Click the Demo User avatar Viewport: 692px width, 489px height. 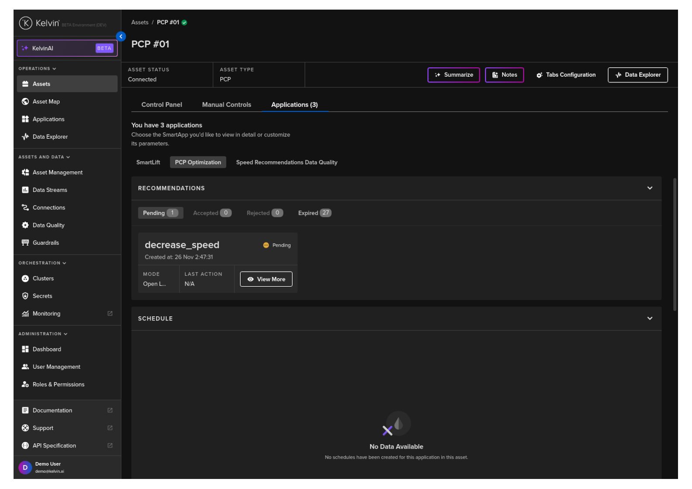point(25,467)
